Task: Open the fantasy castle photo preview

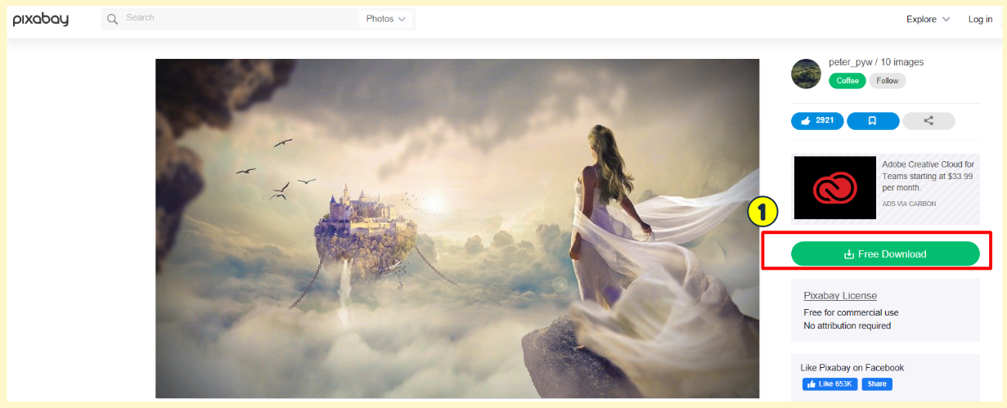Action: pyautogui.click(x=457, y=228)
